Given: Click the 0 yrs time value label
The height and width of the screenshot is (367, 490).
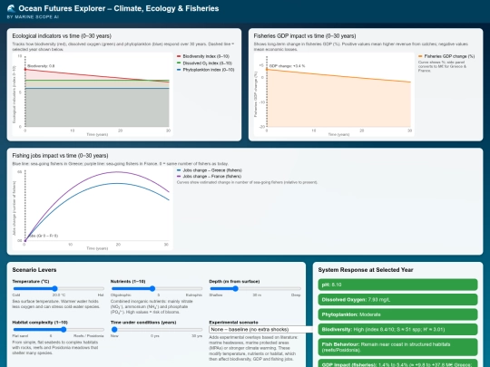Looking at the screenshot, I should pos(155,336).
